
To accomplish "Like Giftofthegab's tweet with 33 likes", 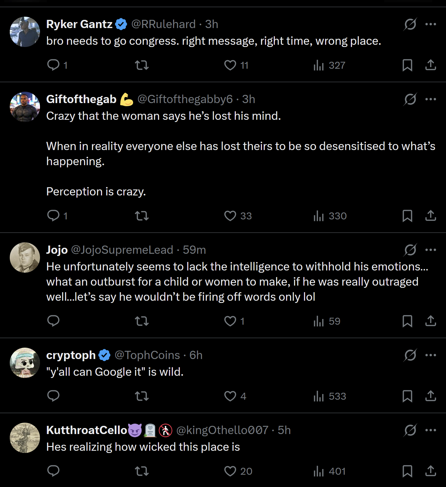I will [x=230, y=216].
